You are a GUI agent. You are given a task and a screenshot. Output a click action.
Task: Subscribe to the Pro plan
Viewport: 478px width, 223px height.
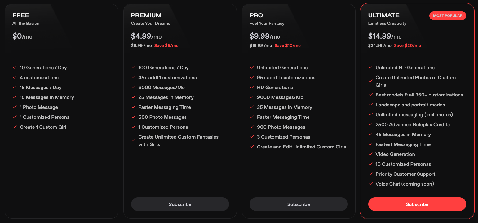[299, 204]
